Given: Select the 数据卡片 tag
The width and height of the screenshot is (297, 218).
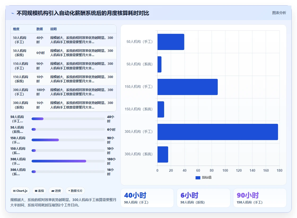Looking at the screenshot, I should (x=75, y=191).
